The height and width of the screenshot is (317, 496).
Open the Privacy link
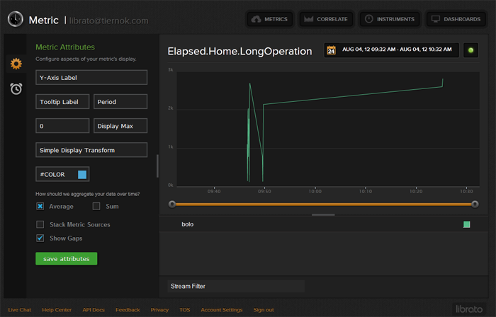click(159, 310)
